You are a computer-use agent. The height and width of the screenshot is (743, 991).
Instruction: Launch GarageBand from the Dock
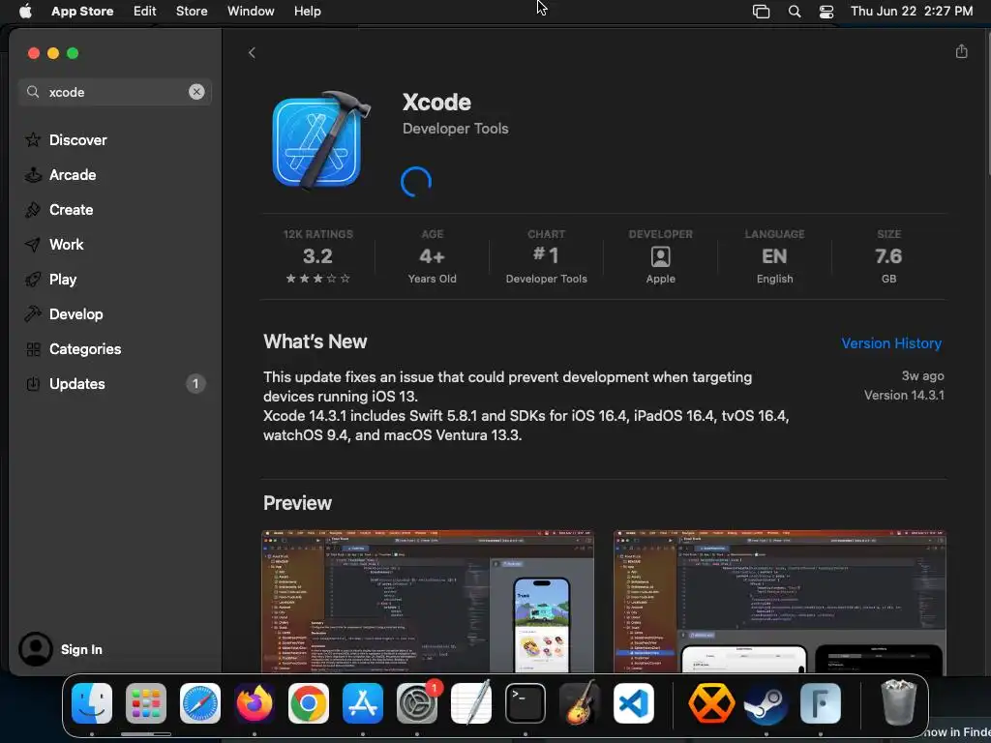(x=579, y=703)
